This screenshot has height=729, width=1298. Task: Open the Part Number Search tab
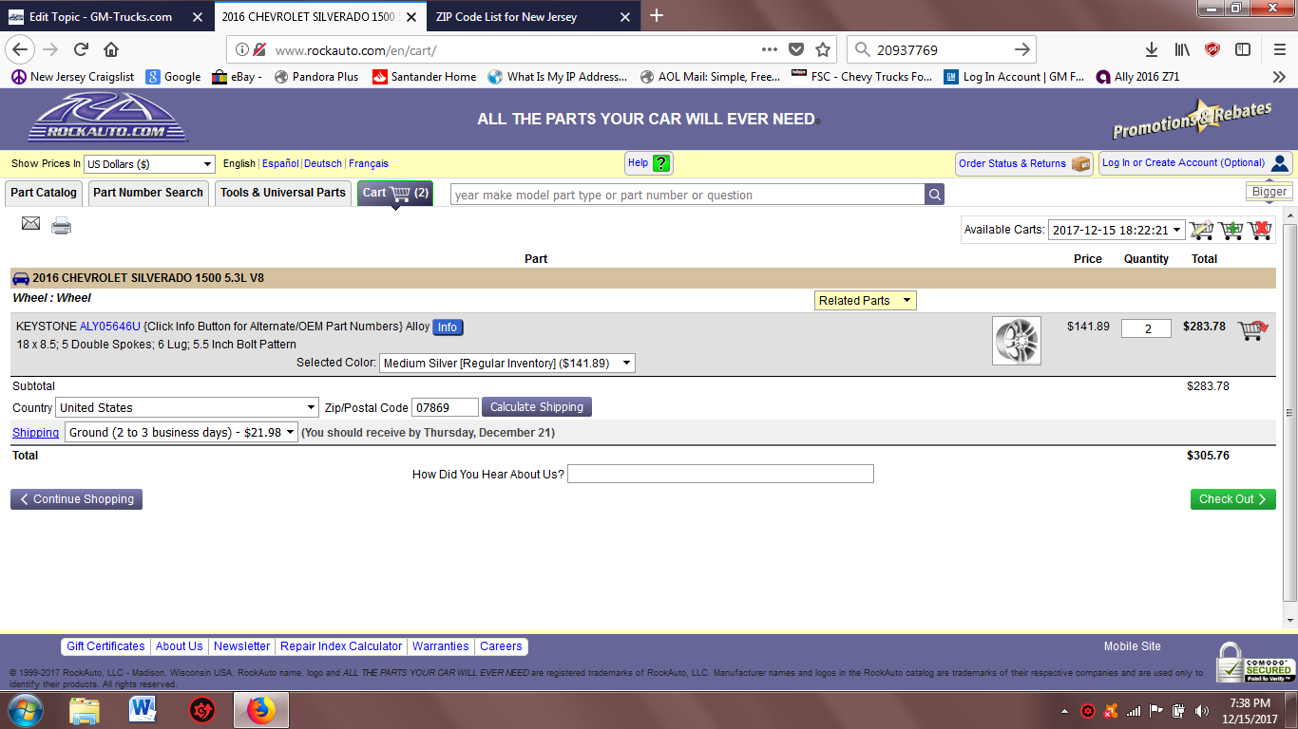[148, 193]
